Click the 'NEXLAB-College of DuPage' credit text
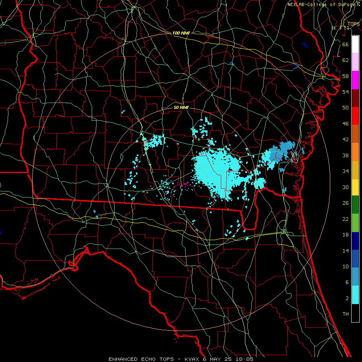Image resolution: width=362 pixels, height=362 pixels. (x=322, y=4)
